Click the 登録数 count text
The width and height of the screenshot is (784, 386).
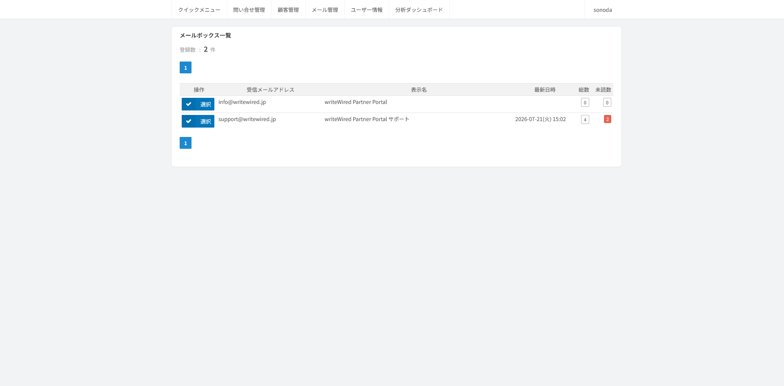198,49
